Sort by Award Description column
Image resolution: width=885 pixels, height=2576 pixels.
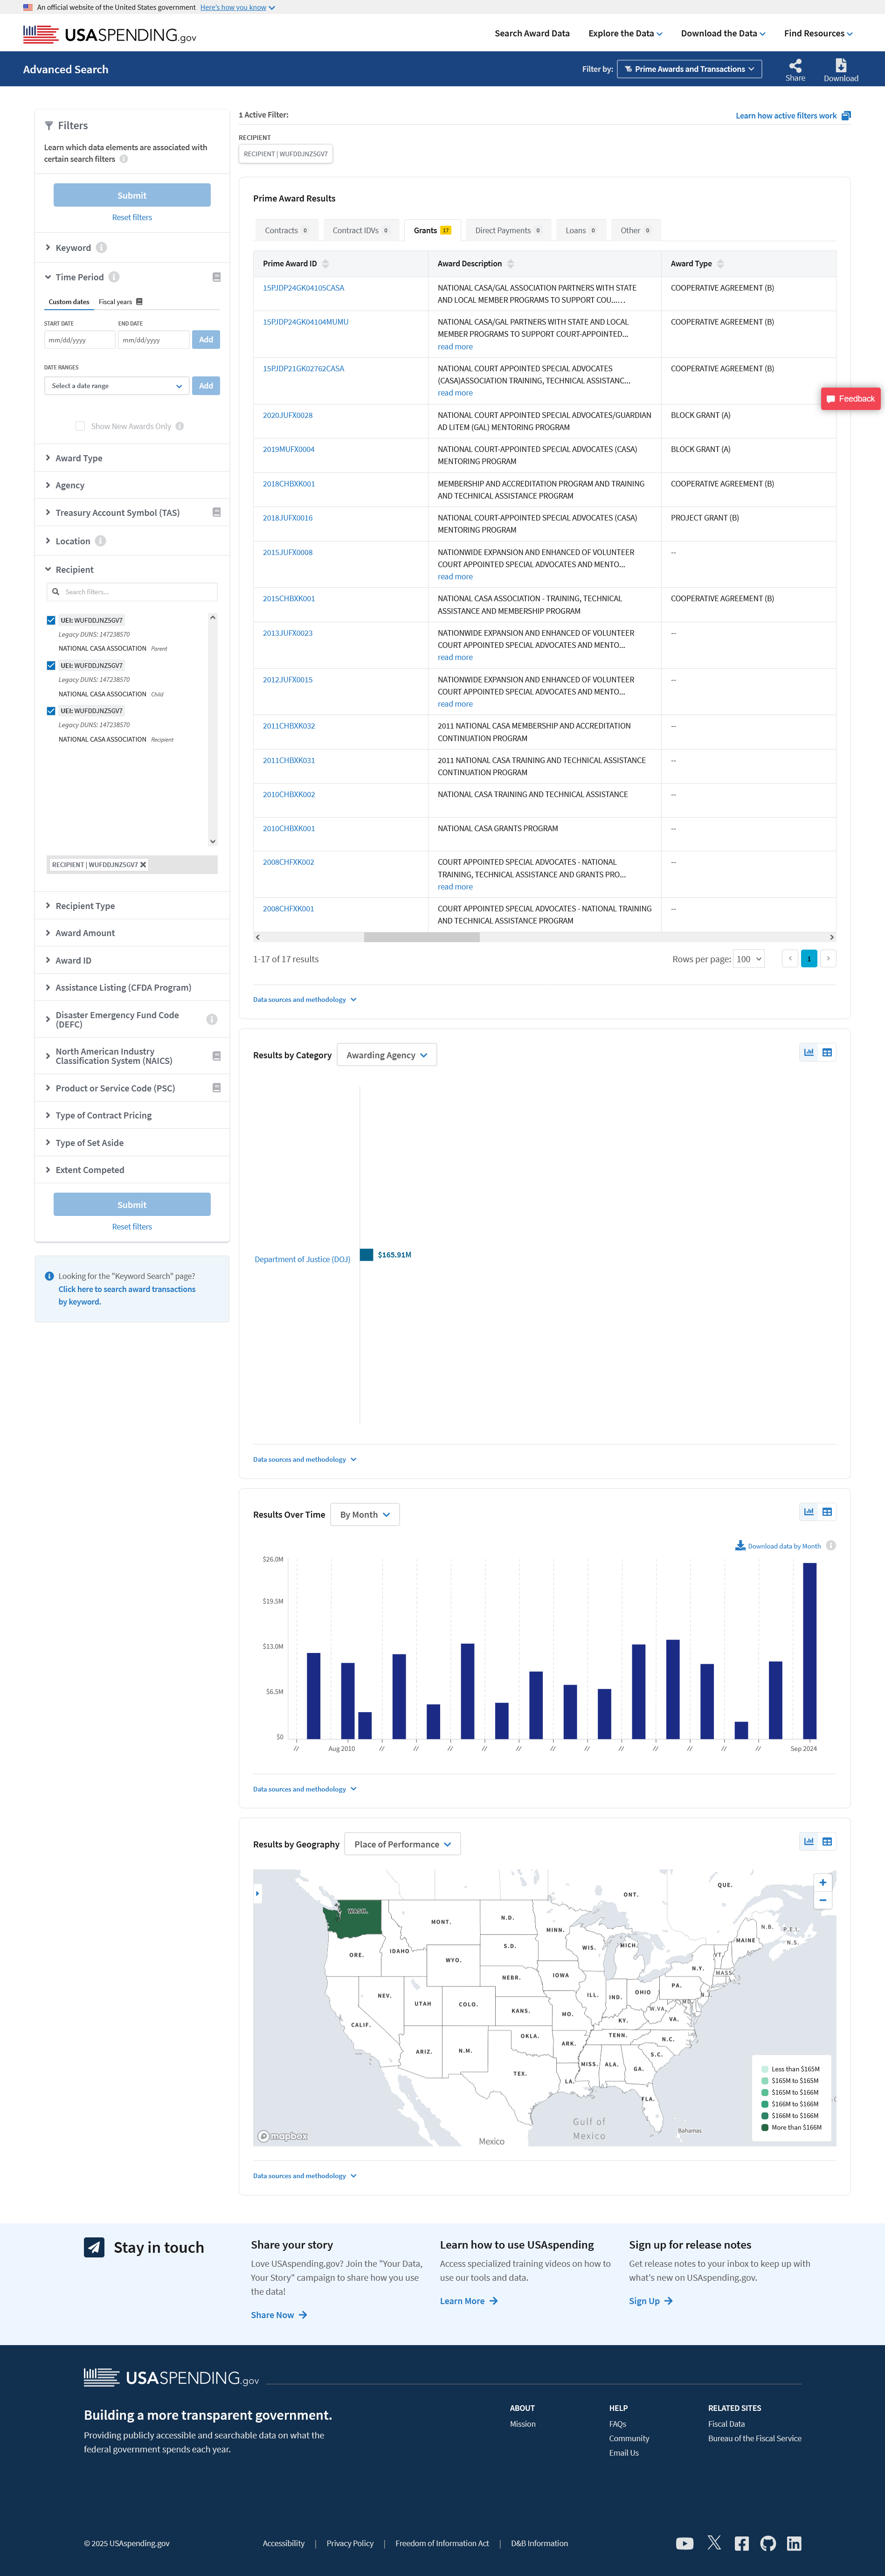511,264
